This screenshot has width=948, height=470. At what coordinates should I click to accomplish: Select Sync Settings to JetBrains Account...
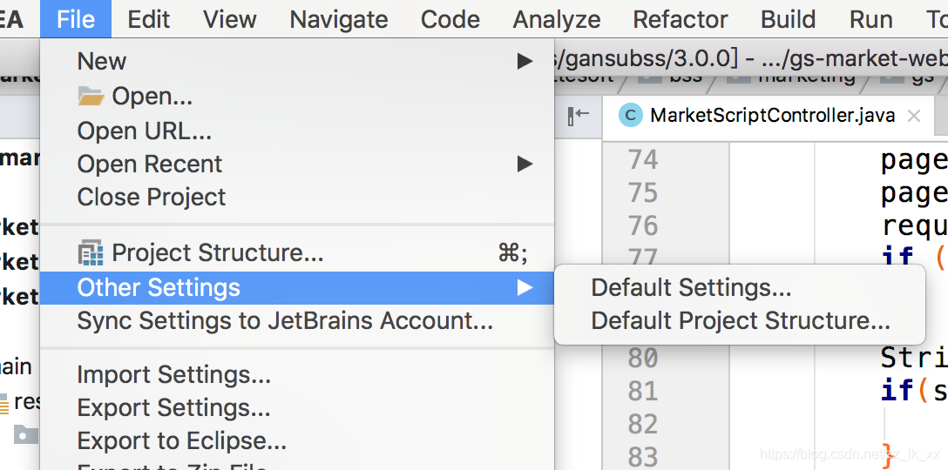click(x=297, y=321)
